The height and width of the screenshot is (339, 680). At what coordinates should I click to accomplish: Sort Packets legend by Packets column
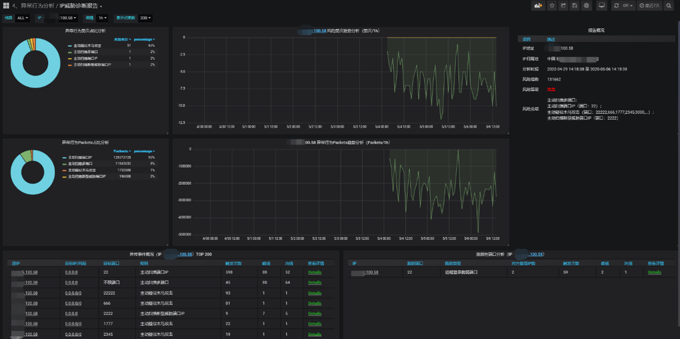pyautogui.click(x=122, y=151)
